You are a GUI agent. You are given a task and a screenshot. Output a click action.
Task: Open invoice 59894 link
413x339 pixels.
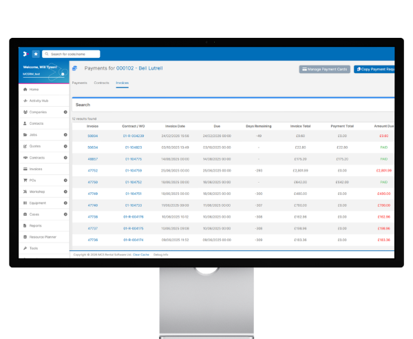(x=92, y=136)
